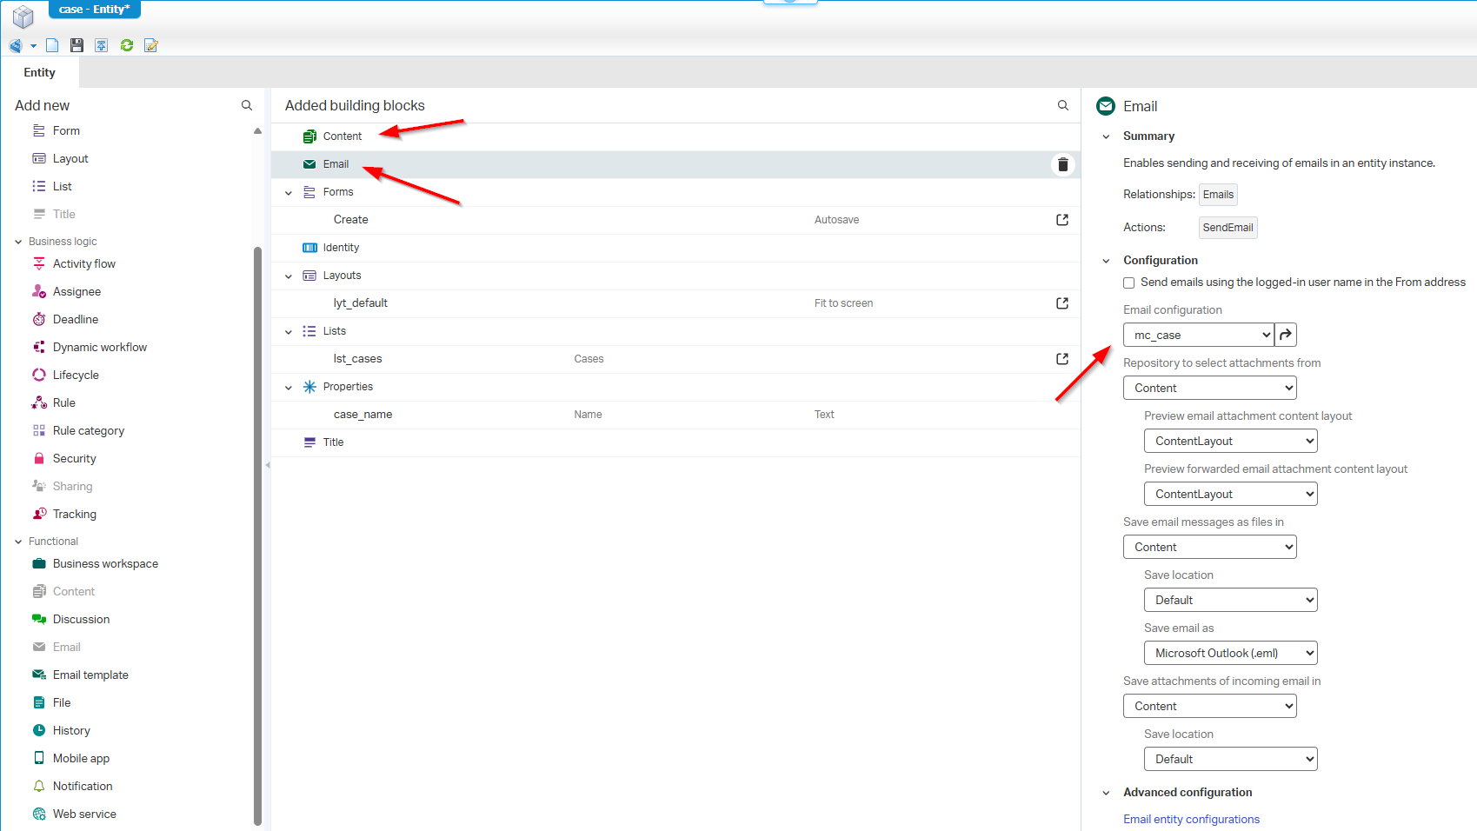Viewport: 1477px width, 831px height.
Task: Click the search icon in the Add new panel
Action: [x=247, y=105]
